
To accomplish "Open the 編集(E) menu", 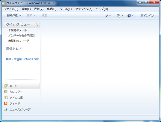I will click(x=26, y=9).
